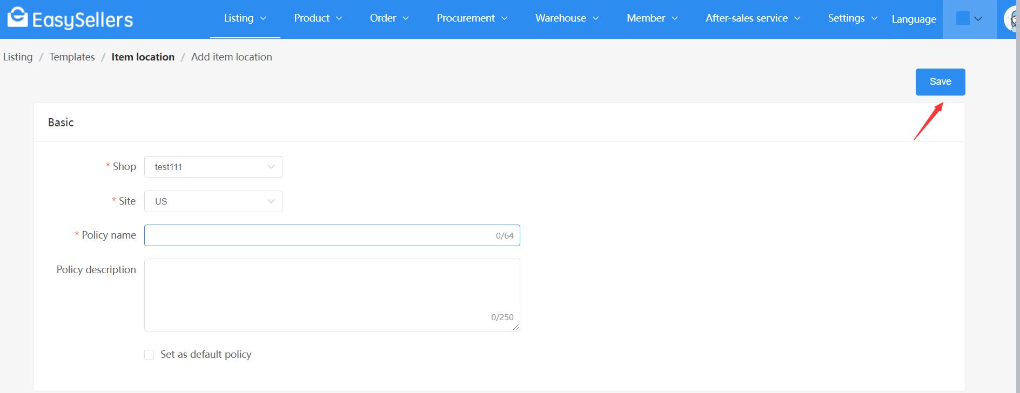1020x393 pixels.
Task: Focus the Policy description text area
Action: pos(332,295)
